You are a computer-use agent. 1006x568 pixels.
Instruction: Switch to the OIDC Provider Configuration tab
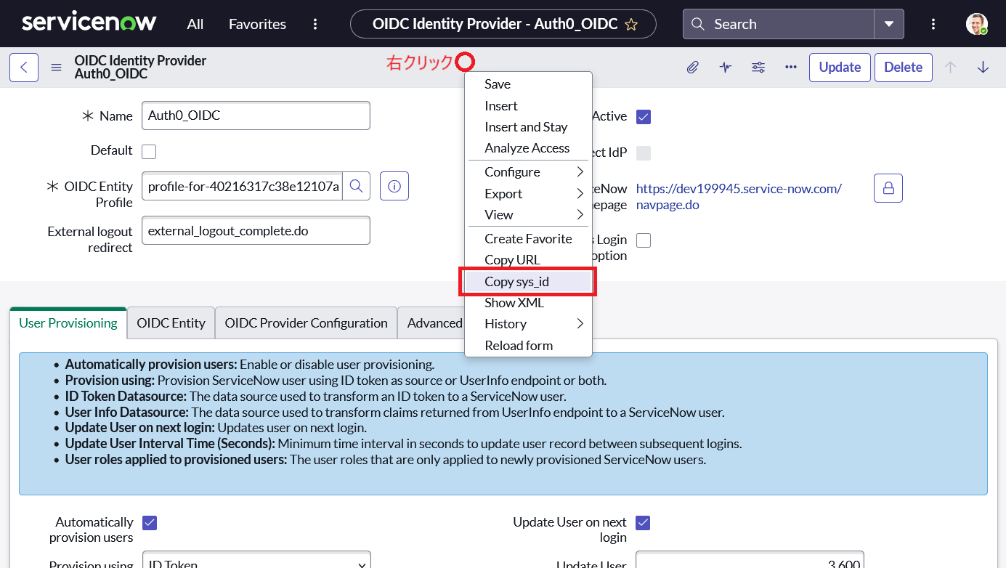(x=306, y=322)
